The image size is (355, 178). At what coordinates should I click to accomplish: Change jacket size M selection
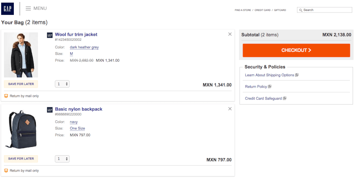71,54
